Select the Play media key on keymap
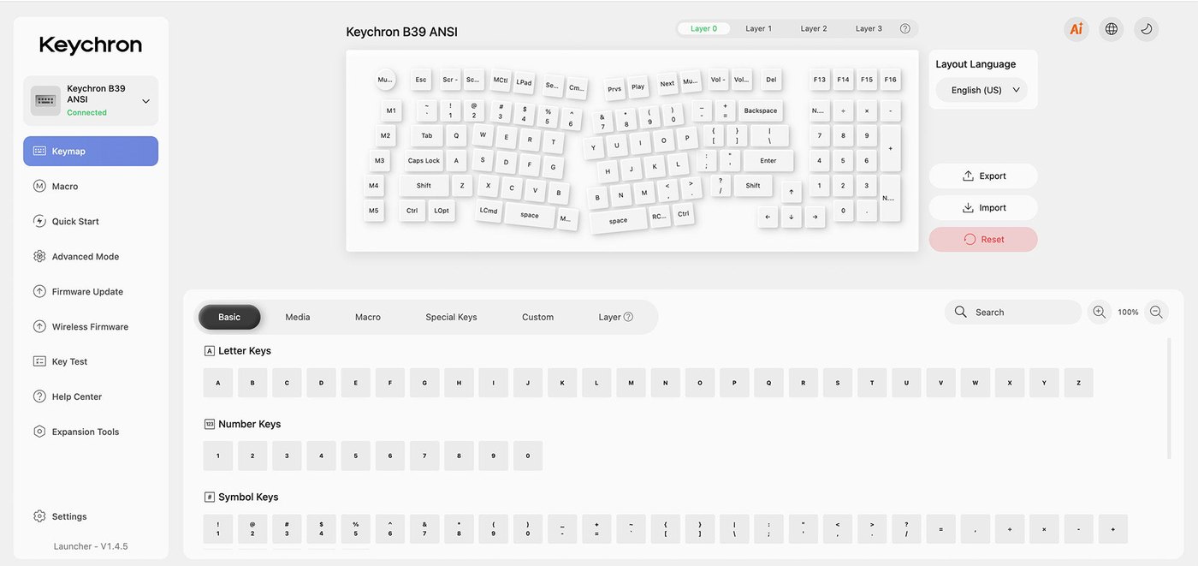The width and height of the screenshot is (1198, 566). click(x=638, y=86)
